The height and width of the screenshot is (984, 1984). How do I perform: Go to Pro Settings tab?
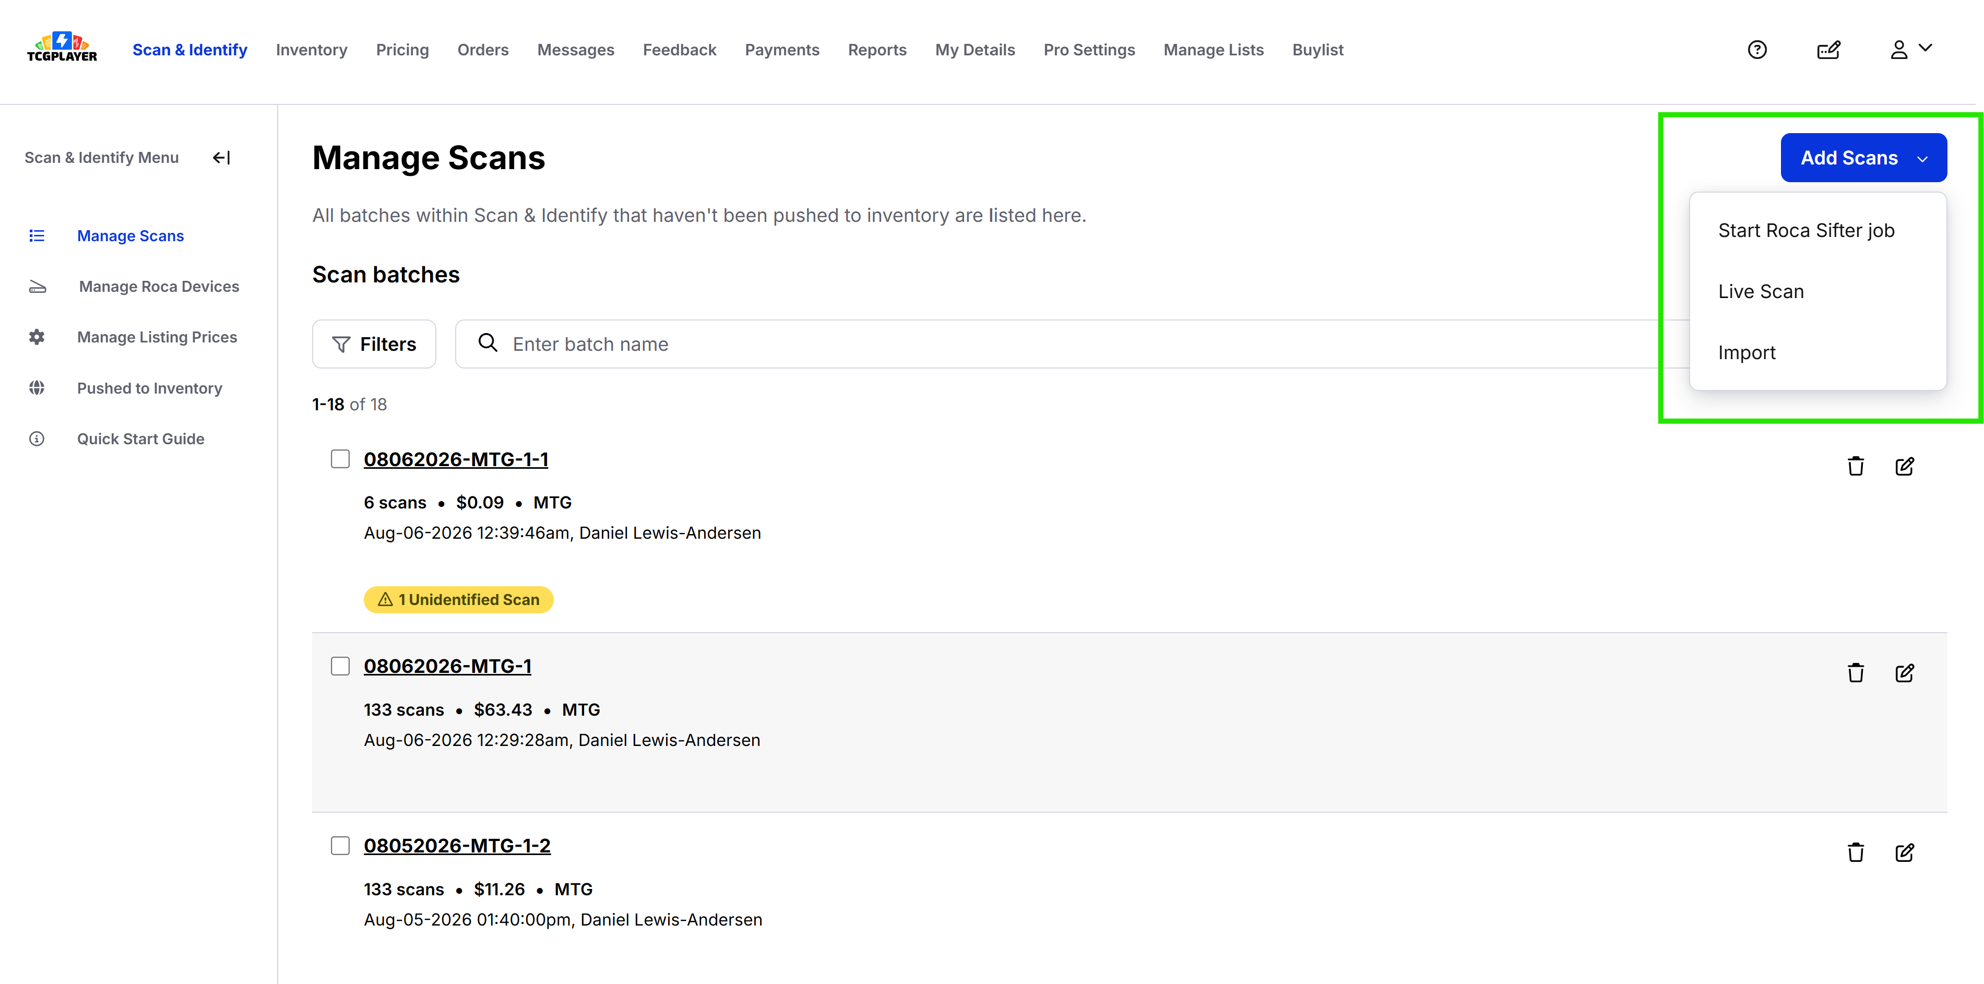coord(1089,50)
